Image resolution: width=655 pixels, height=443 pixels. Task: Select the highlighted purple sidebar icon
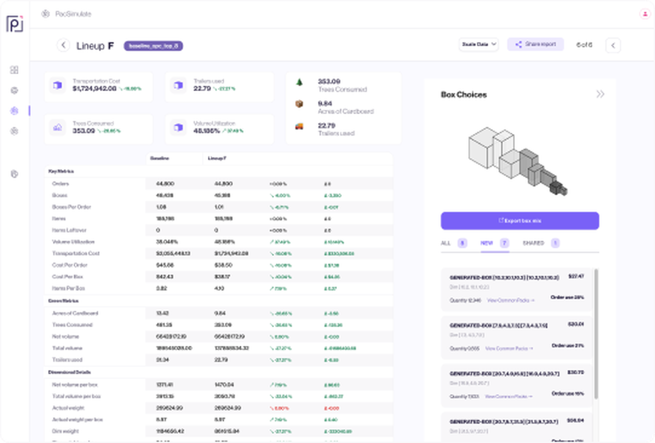pyautogui.click(x=15, y=111)
